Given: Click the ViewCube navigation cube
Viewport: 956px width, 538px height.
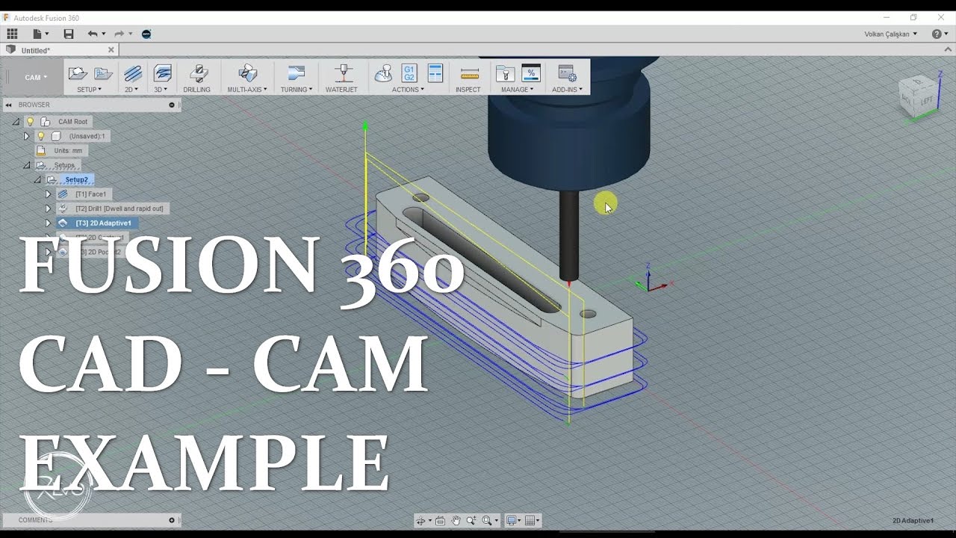Looking at the screenshot, I should point(918,96).
